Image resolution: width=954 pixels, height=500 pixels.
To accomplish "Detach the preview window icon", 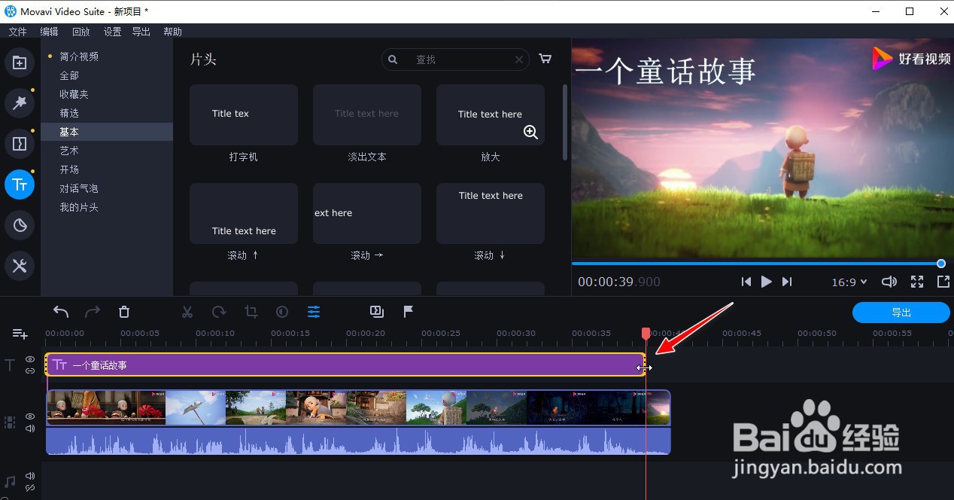I will [943, 282].
